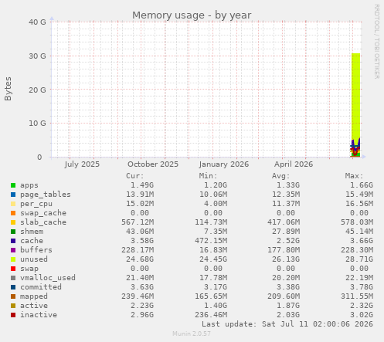Viewport: 384px width, 342px height.
Task: Click the 'April 2026' axis label
Action: pos(294,164)
